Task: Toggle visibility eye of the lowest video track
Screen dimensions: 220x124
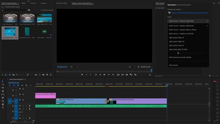Action: coord(23,100)
